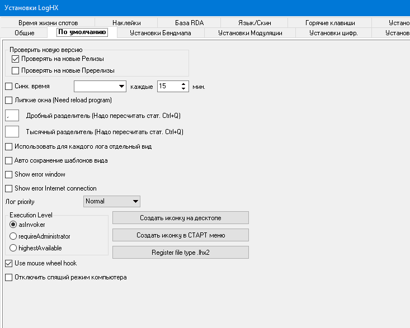Viewport: 410px width, 328px height.
Task: Open the Установки Бендмапа tab
Action: pos(161,33)
